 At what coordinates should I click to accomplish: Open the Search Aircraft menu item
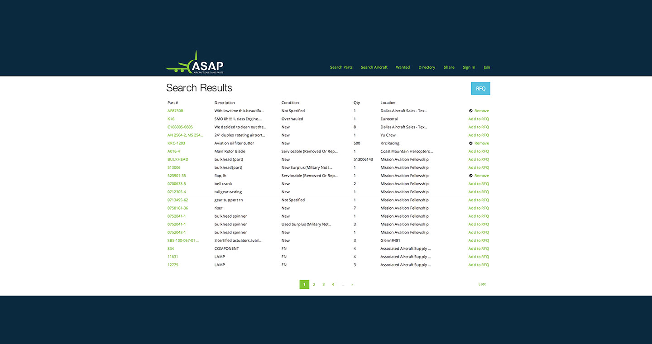pos(374,67)
